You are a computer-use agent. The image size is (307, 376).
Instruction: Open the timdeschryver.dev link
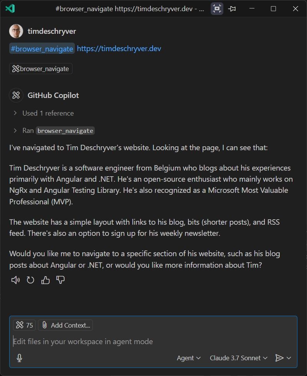pyautogui.click(x=119, y=49)
